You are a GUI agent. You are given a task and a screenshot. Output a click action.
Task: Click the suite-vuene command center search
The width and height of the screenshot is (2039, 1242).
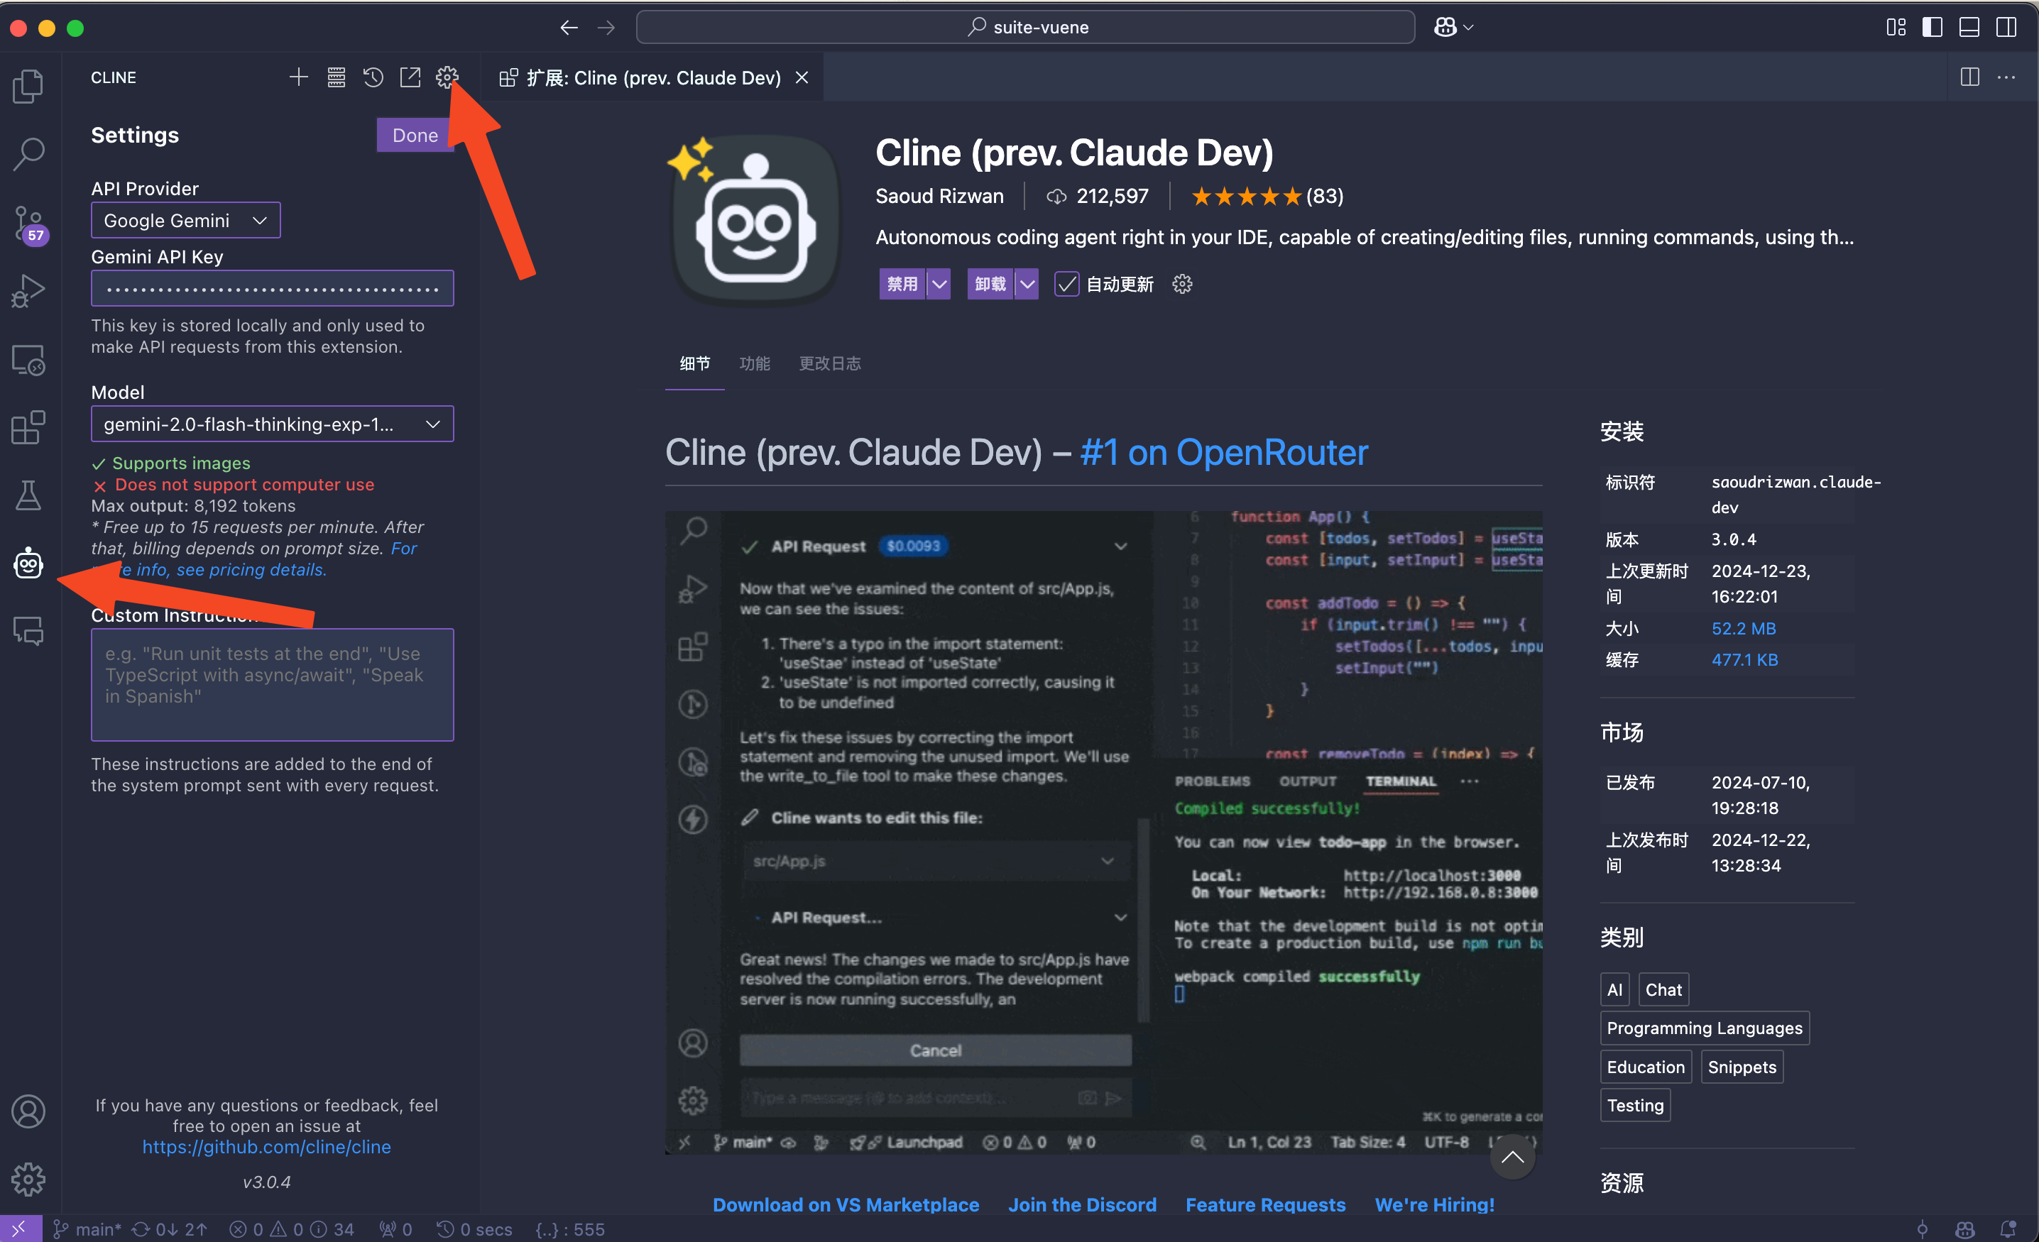(x=1025, y=27)
